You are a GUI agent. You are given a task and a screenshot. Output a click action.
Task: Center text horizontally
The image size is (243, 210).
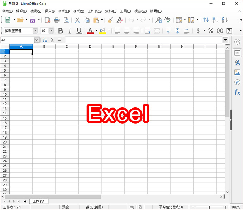(127, 31)
